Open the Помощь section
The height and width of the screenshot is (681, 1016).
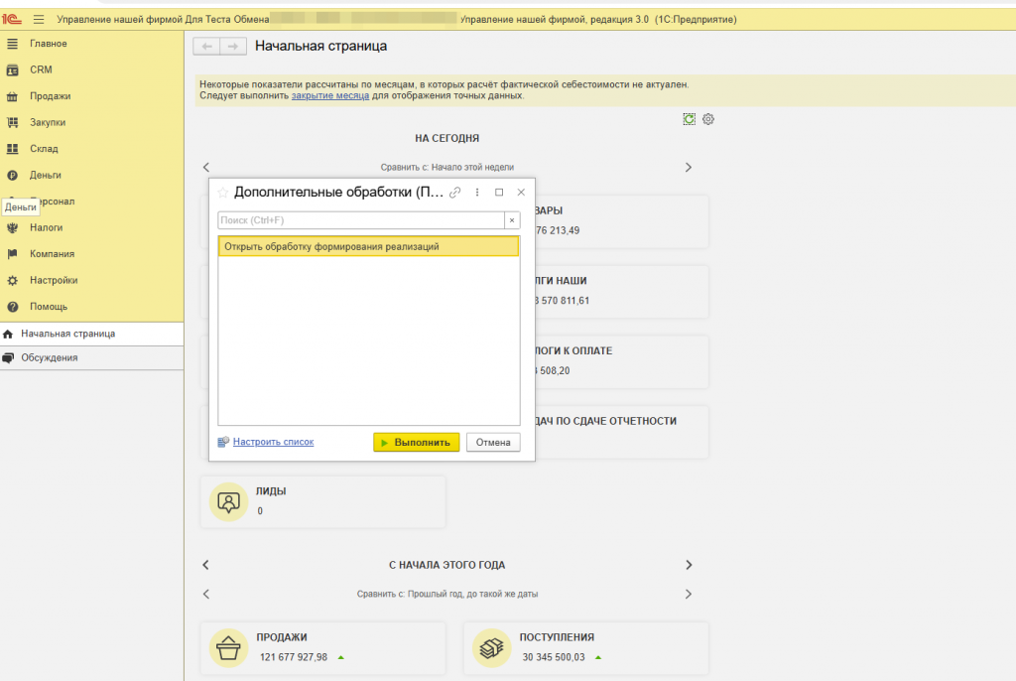click(x=49, y=307)
